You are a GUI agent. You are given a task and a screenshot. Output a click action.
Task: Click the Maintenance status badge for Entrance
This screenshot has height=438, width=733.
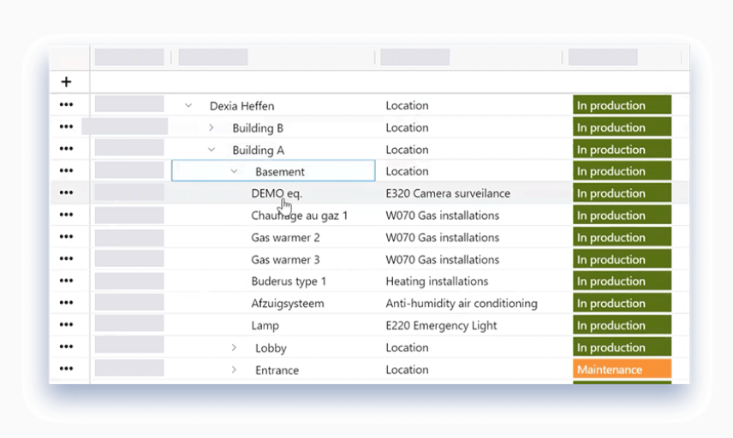coord(622,370)
